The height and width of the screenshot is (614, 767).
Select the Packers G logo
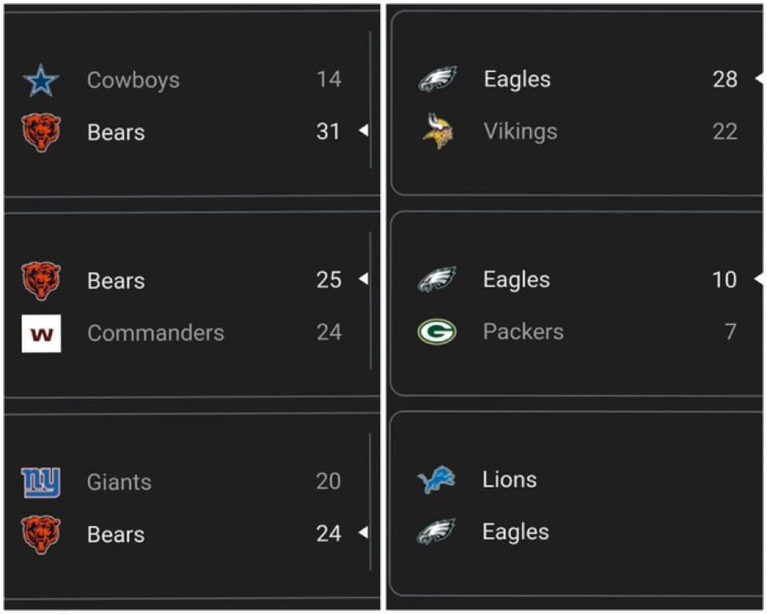pyautogui.click(x=437, y=331)
